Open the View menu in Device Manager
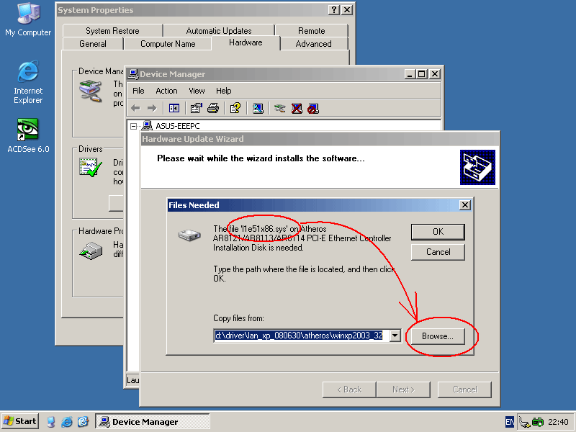The height and width of the screenshot is (432, 576). coord(197,91)
